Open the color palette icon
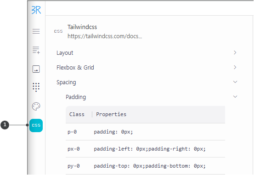This screenshot has width=254, height=175. pos(36,106)
